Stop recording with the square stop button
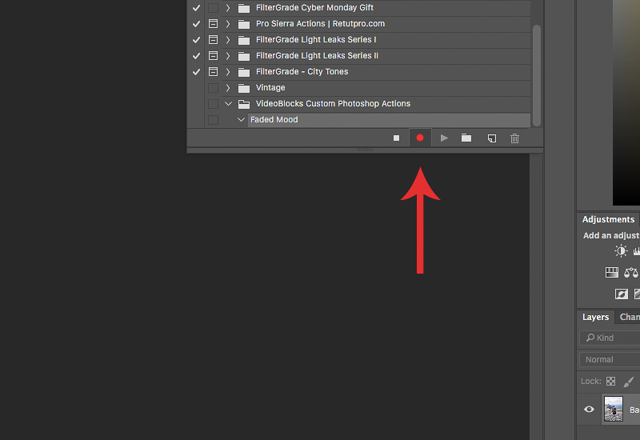The height and width of the screenshot is (440, 640). [x=396, y=138]
